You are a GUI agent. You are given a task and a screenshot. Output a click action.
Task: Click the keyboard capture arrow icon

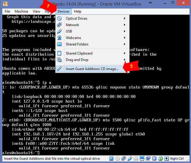click(166, 159)
